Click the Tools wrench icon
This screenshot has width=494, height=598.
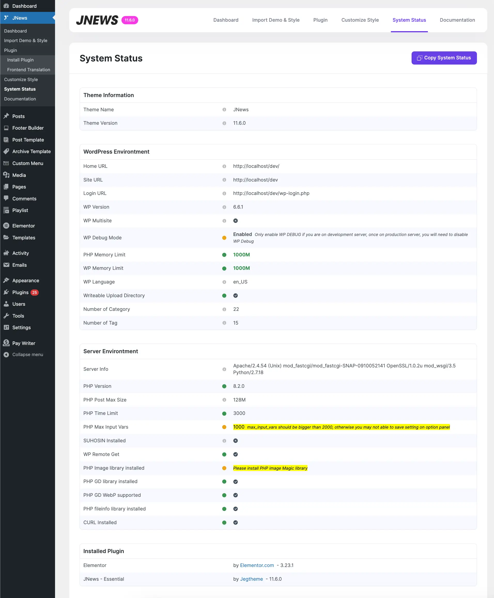pyautogui.click(x=6, y=316)
